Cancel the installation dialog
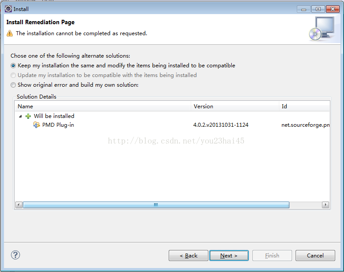This screenshot has height=272, width=344. click(315, 256)
